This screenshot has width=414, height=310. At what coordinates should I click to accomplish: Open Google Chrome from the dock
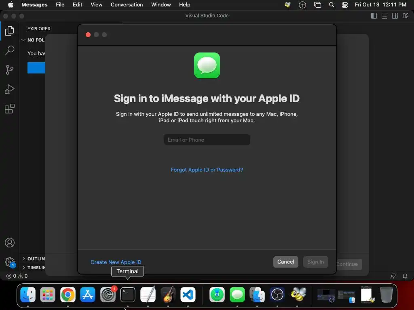coord(68,294)
